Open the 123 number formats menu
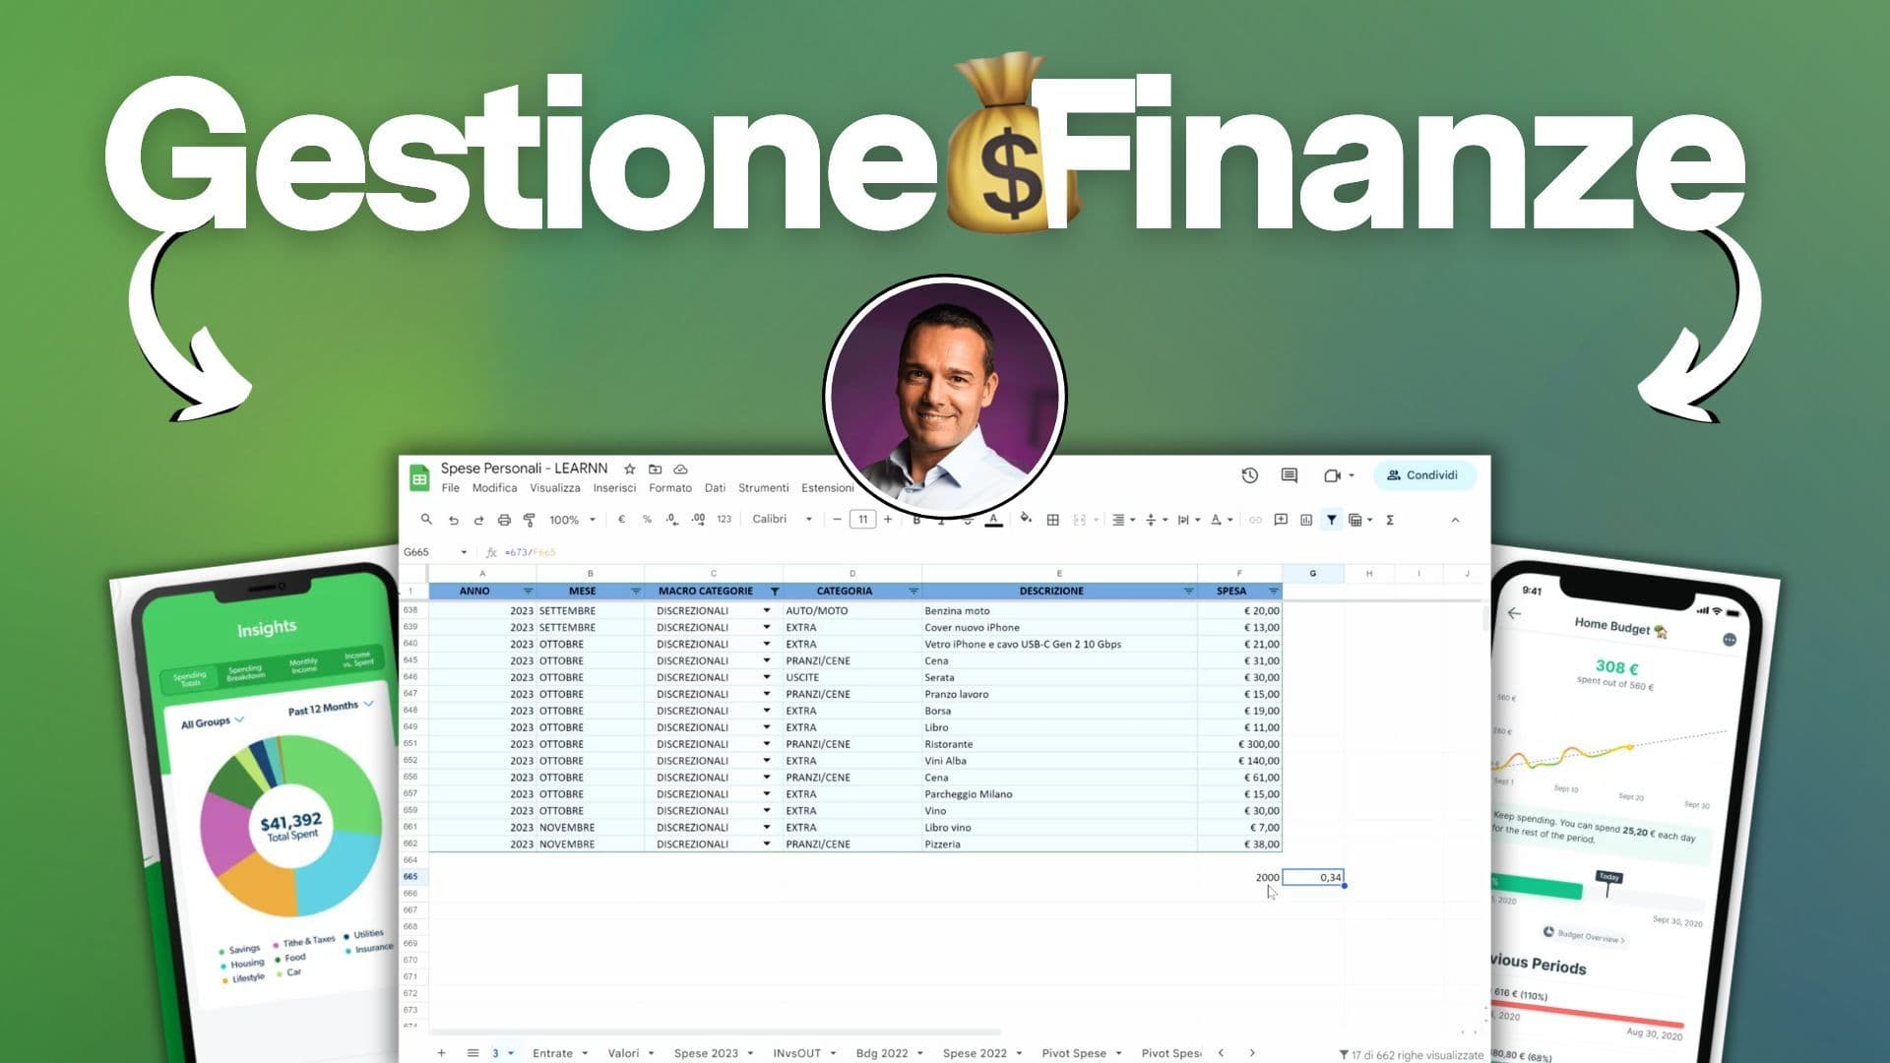Viewport: 1890px width, 1063px height. point(724,520)
